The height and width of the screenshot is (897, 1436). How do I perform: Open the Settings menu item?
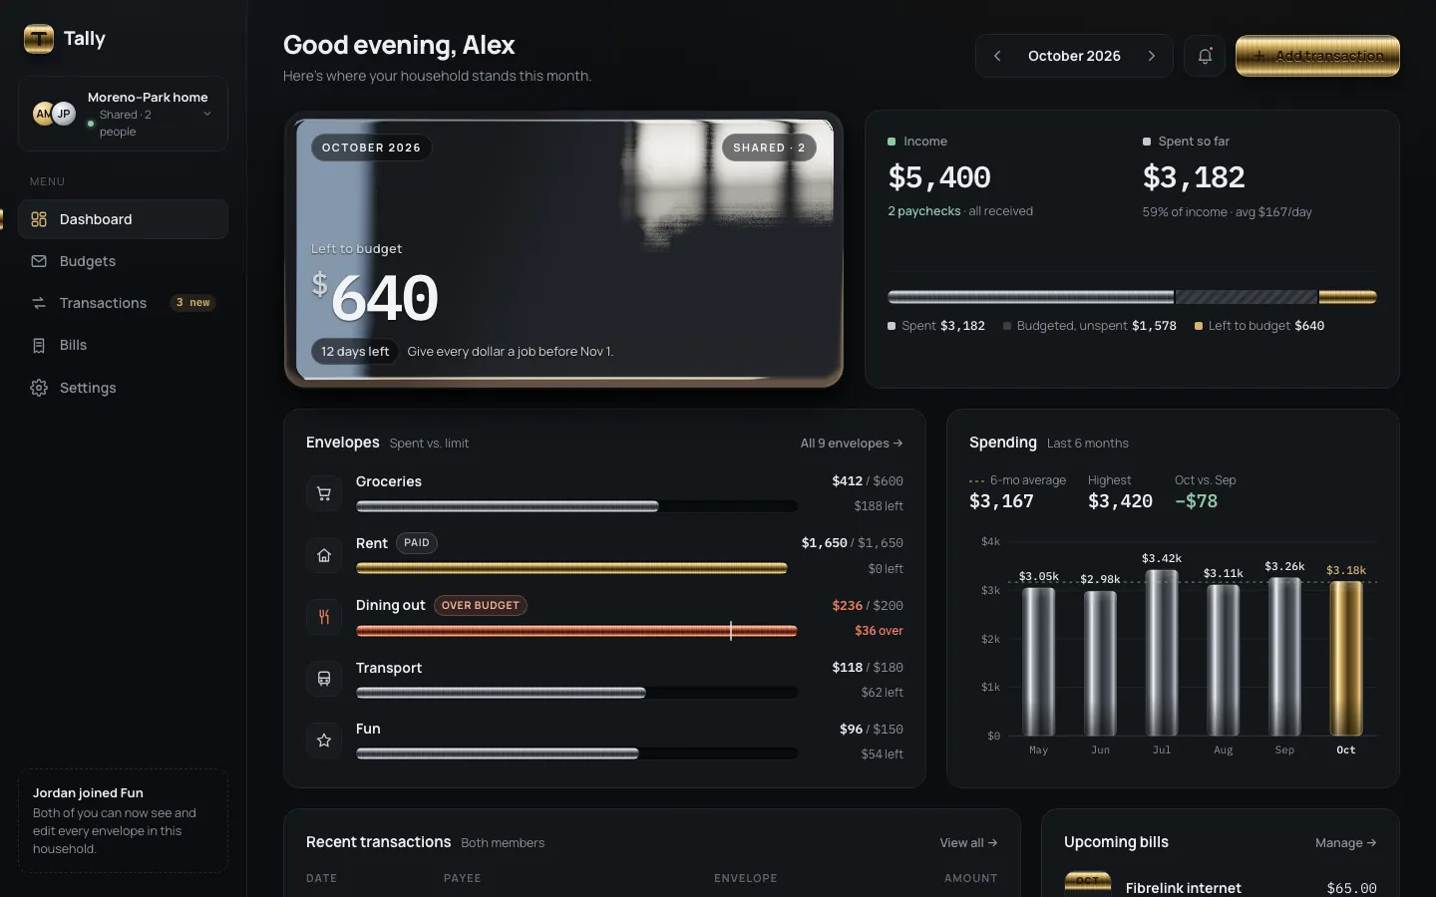coord(123,388)
